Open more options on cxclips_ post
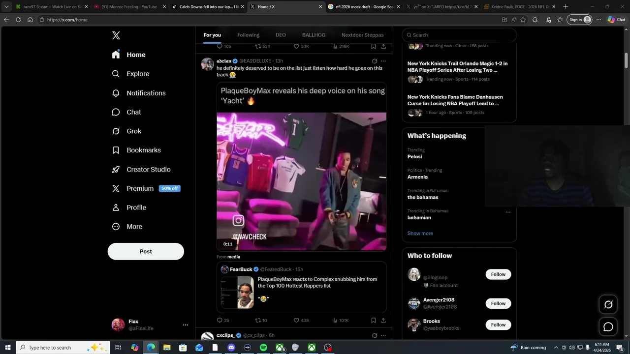The image size is (630, 354). pos(383,335)
